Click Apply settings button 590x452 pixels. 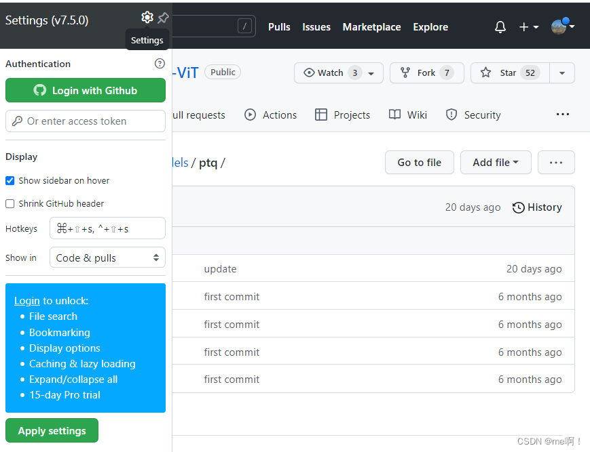pyautogui.click(x=52, y=430)
